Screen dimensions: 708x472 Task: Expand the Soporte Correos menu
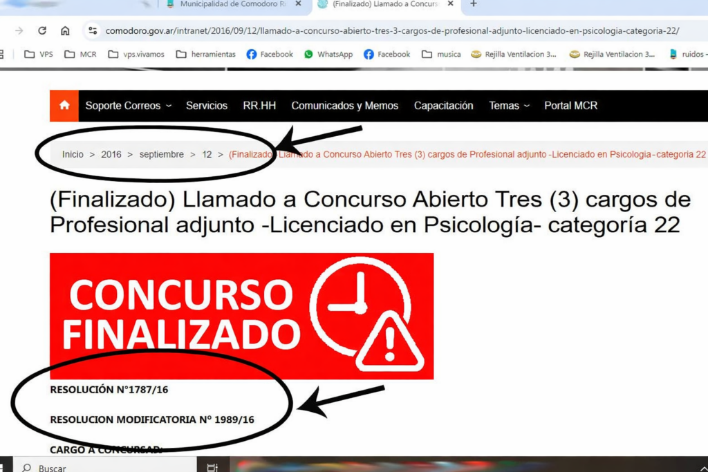pos(128,106)
